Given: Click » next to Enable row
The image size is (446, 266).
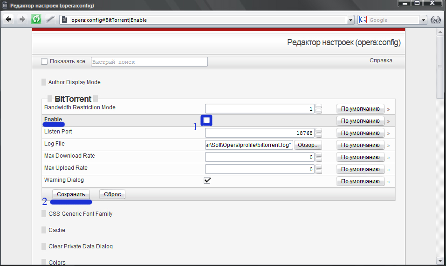Looking at the screenshot, I should coord(388,121).
